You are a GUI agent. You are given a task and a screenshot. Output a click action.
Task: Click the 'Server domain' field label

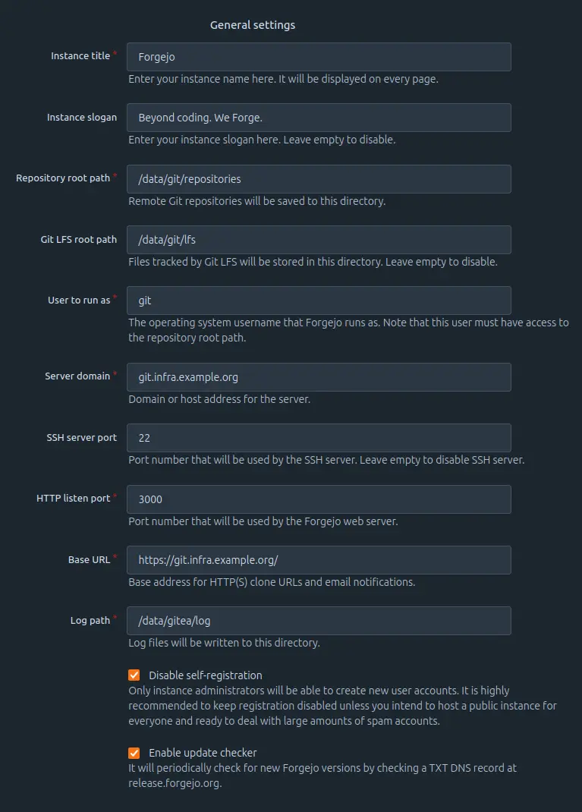tap(77, 376)
